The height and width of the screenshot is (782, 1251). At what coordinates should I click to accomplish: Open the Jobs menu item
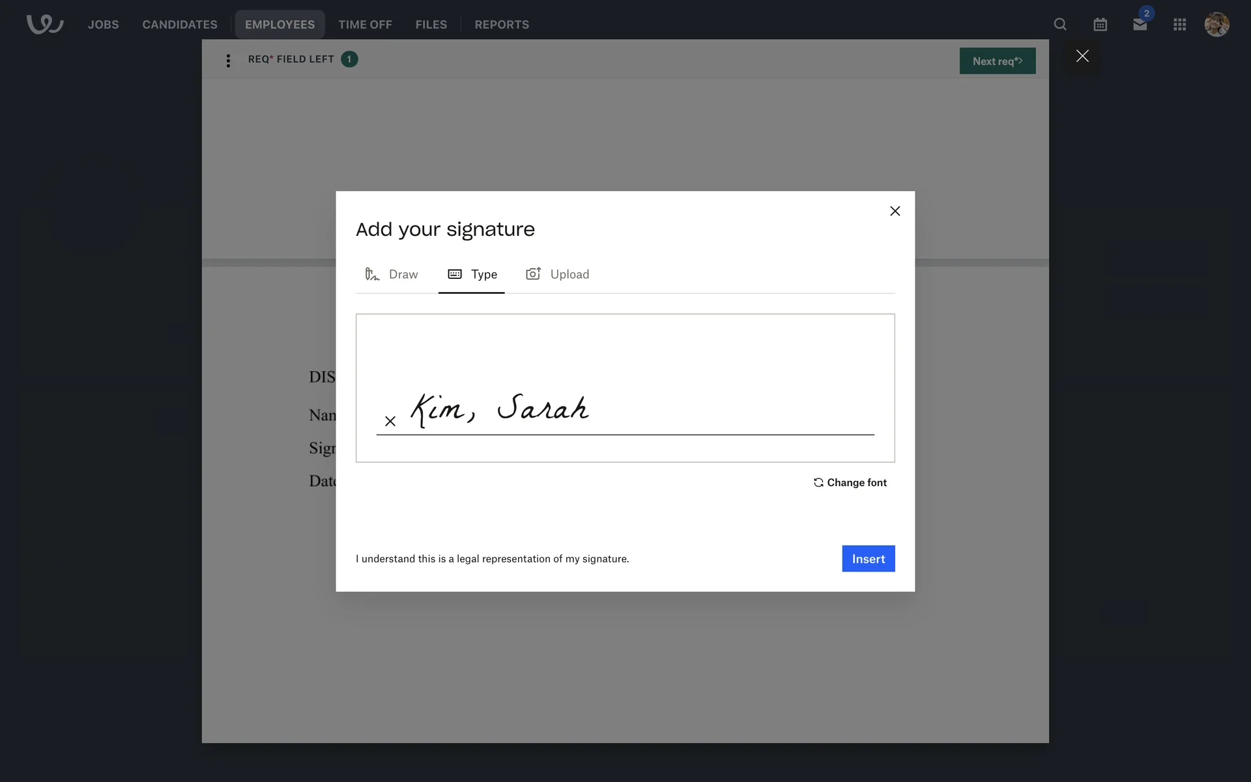coord(103,24)
